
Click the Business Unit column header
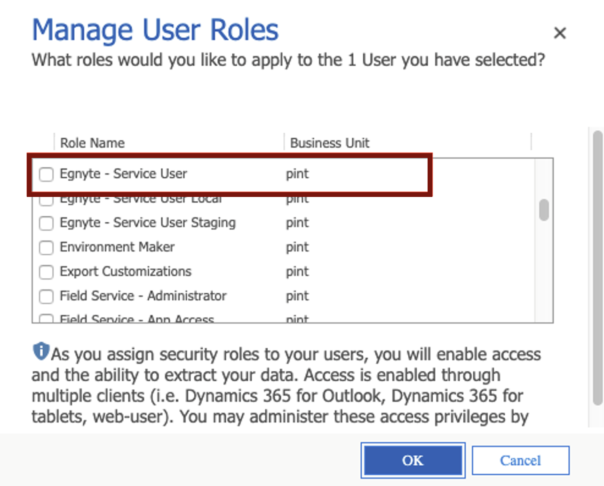point(330,143)
